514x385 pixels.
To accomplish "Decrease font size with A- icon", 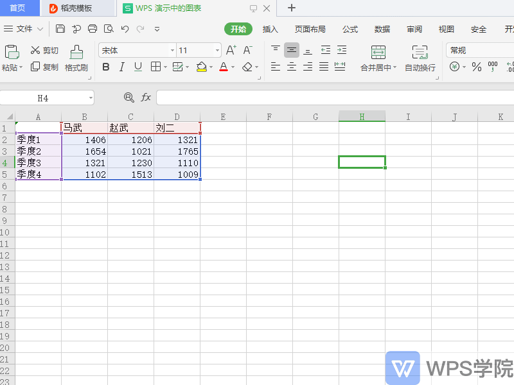I will pos(247,50).
